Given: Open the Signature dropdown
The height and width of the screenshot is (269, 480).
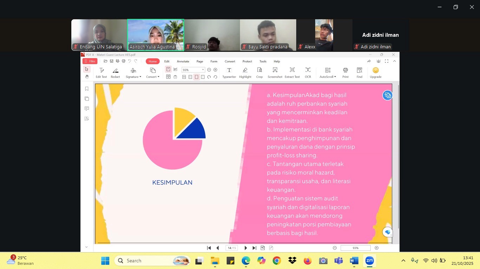Looking at the screenshot, I should 133,73.
